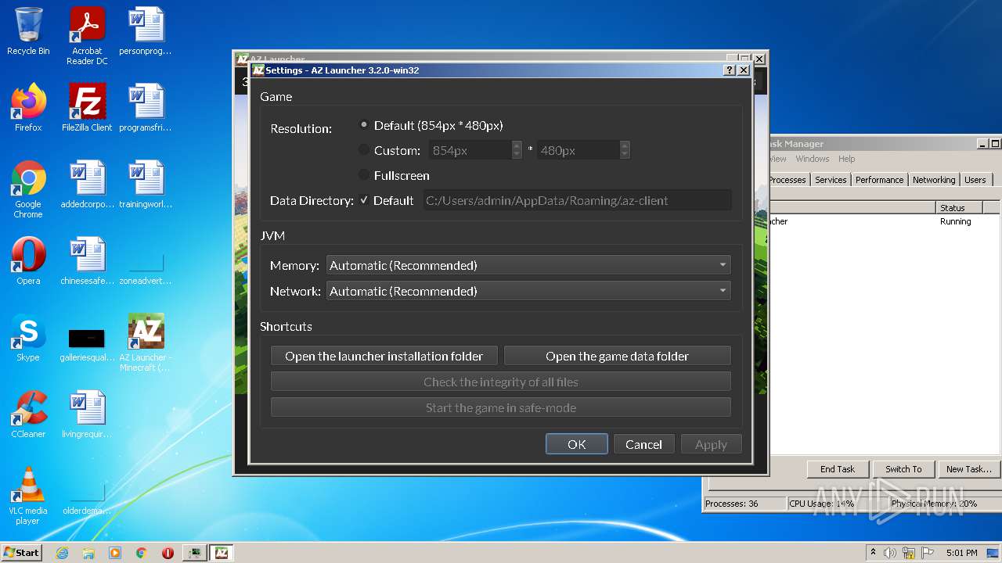Click Switch To in Task Manager

coord(903,469)
